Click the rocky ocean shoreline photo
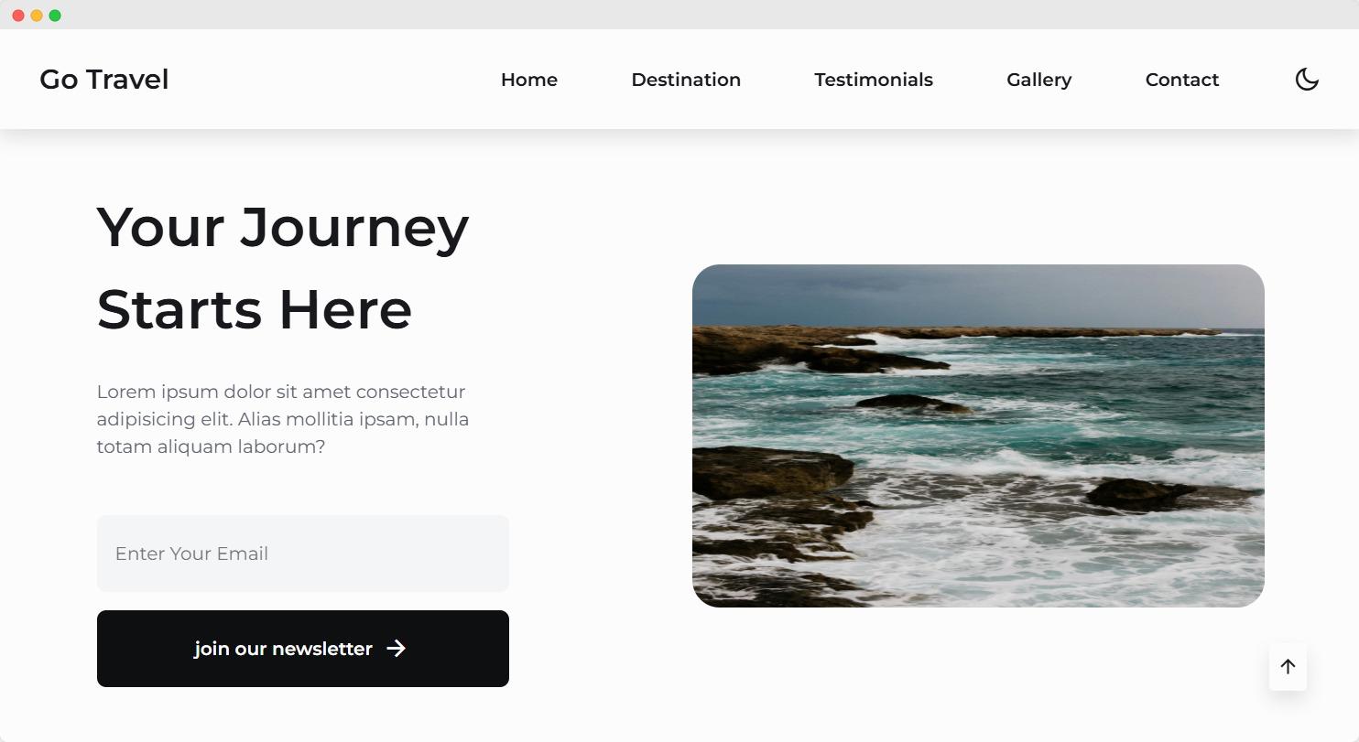Image resolution: width=1359 pixels, height=742 pixels. pos(978,436)
